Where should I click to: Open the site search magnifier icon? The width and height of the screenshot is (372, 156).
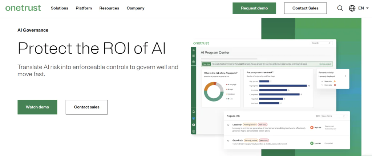[x=340, y=8]
